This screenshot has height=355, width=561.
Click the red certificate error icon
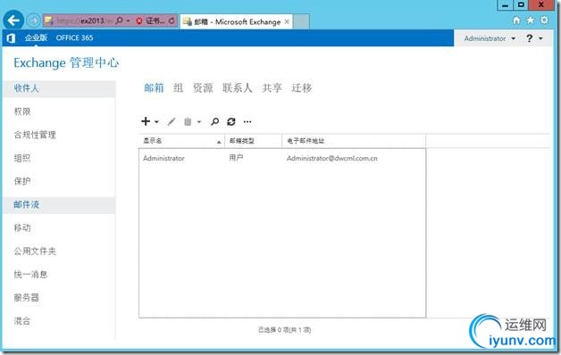(x=139, y=21)
